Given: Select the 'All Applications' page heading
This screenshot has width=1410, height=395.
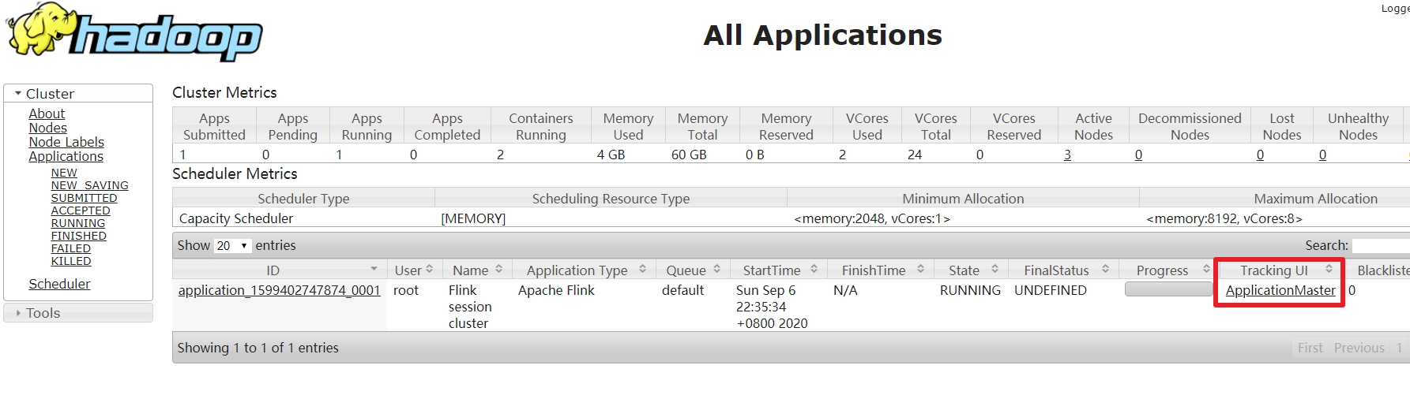Looking at the screenshot, I should click(822, 35).
